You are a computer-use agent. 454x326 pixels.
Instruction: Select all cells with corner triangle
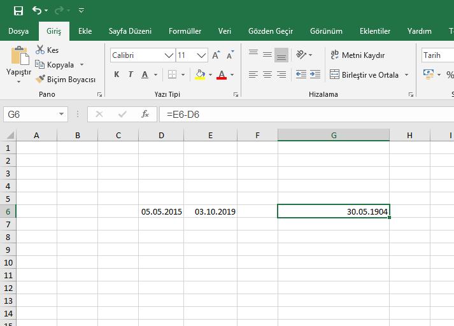10,135
